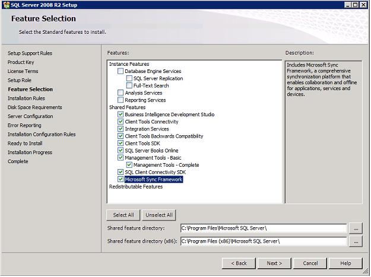Click the Description text pane
Viewport: 371px width, 277px height.
click(324, 132)
